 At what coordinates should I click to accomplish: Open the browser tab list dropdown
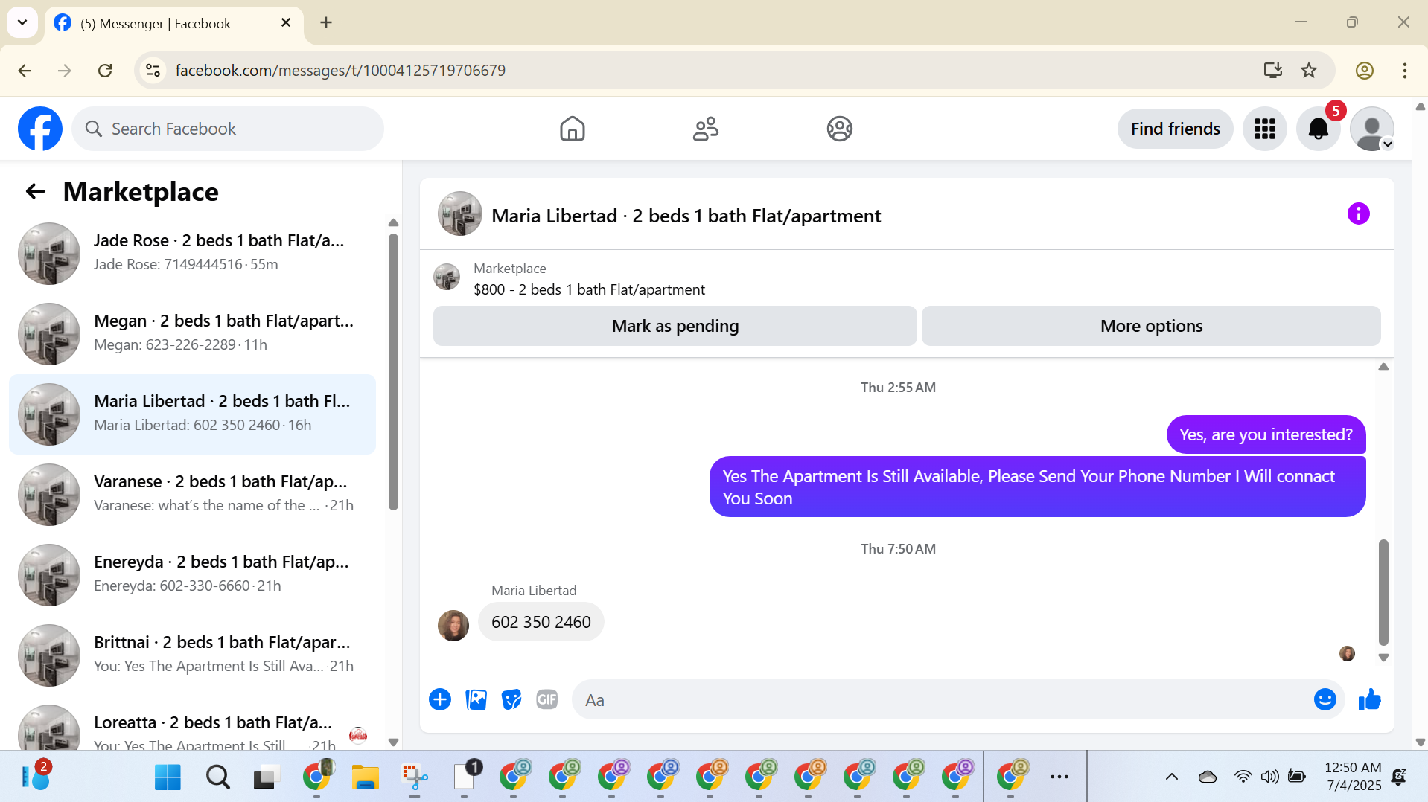pos(22,22)
